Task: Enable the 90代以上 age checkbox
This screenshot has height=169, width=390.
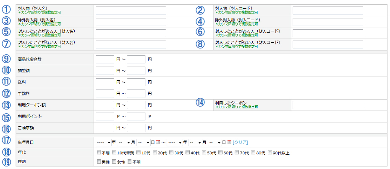Action: pos(270,153)
